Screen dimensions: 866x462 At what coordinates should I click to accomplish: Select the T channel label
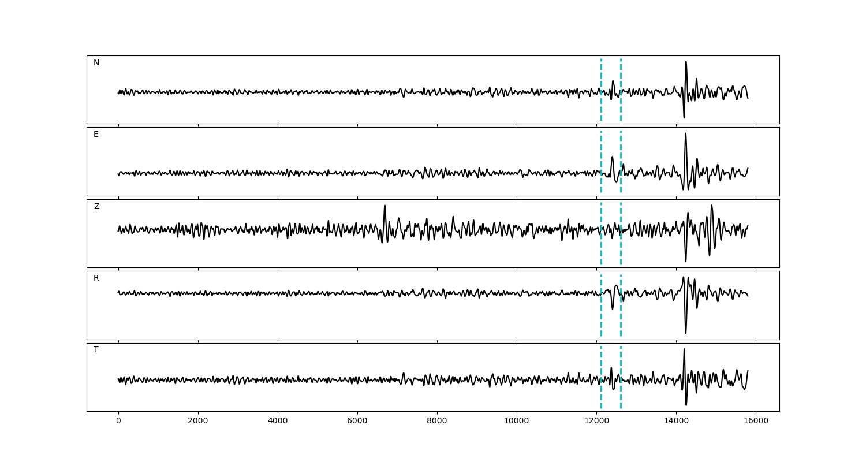[x=96, y=350]
